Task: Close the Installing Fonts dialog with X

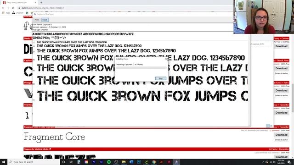Action: (x=166, y=59)
